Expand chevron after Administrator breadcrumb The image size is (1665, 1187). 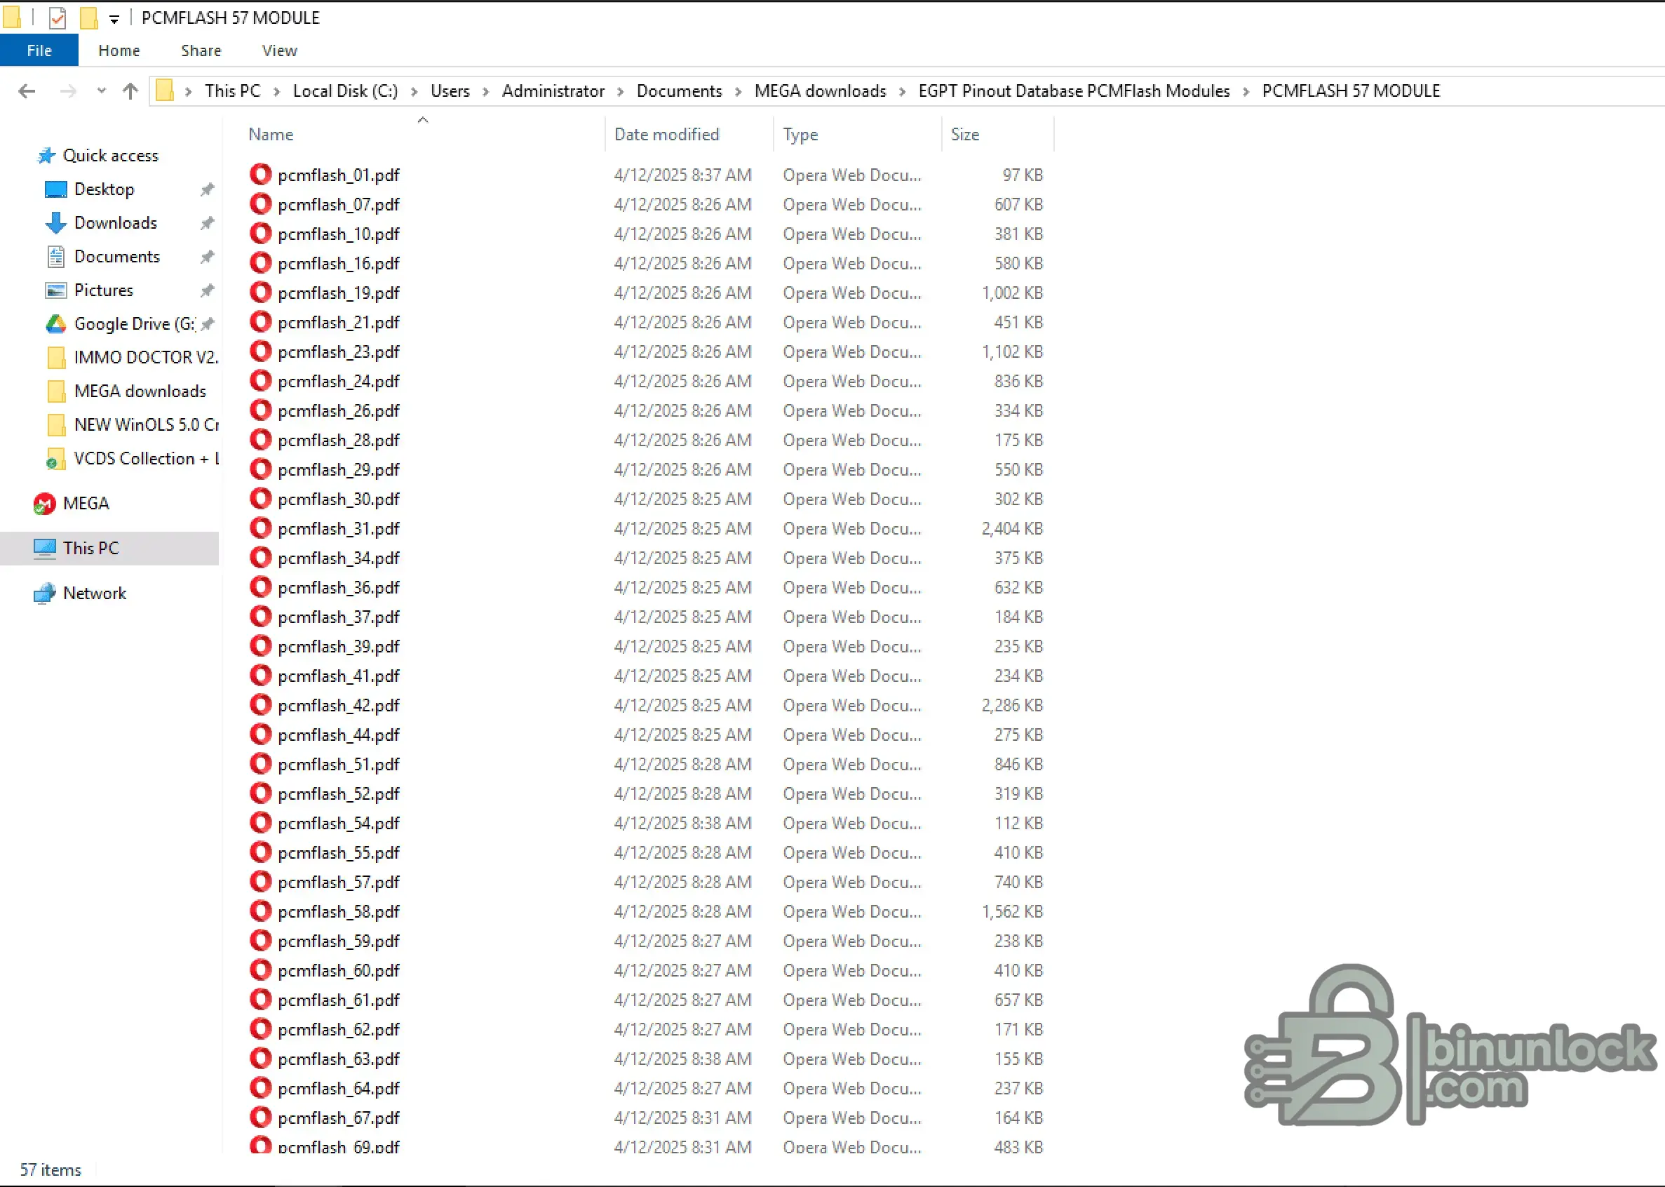point(620,91)
